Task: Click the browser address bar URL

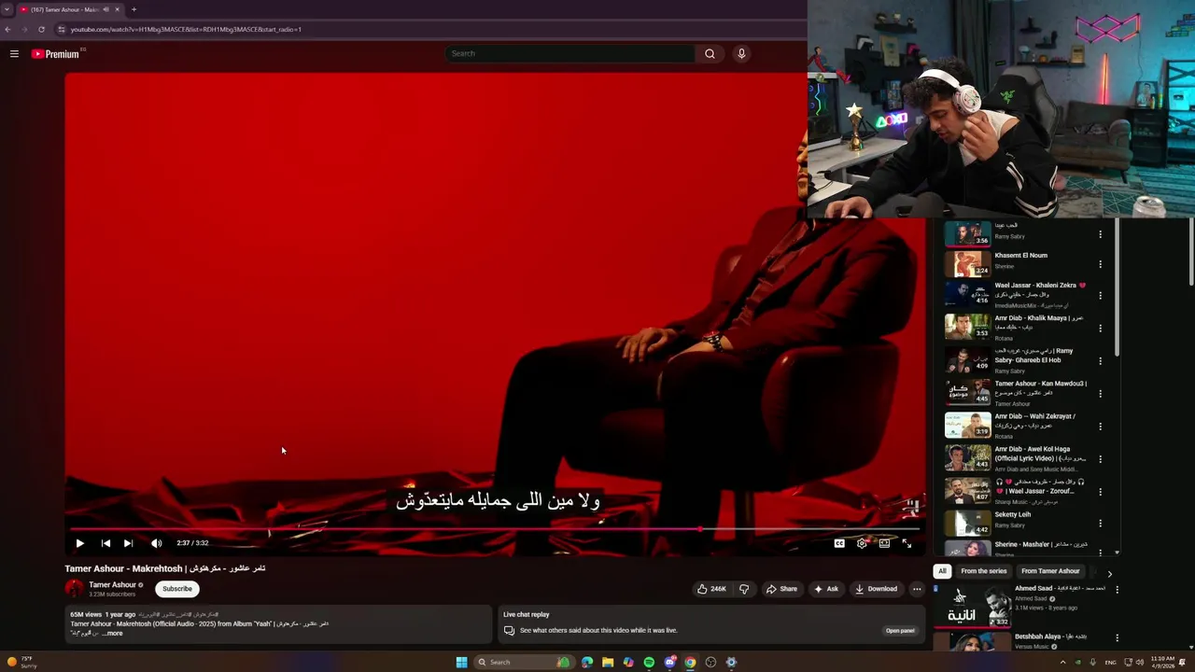Action: pyautogui.click(x=186, y=29)
